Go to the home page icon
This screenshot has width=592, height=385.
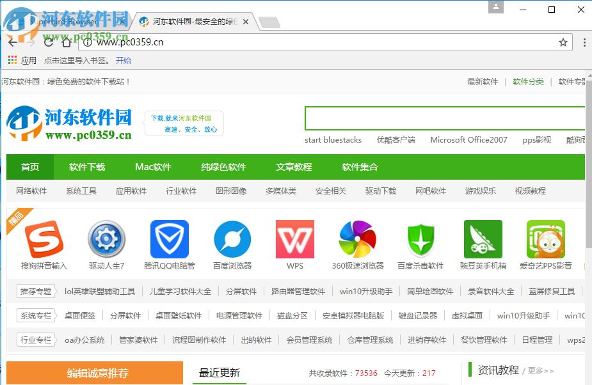pos(67,42)
